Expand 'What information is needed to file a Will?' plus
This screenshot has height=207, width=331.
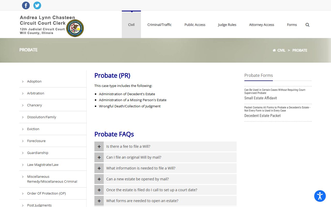(99, 168)
